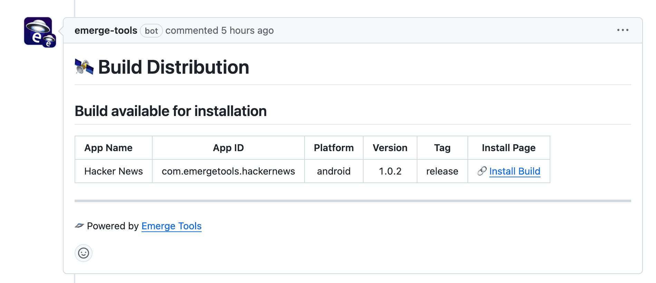Click the Hacker News app name cell
The height and width of the screenshot is (283, 656).
(x=113, y=171)
